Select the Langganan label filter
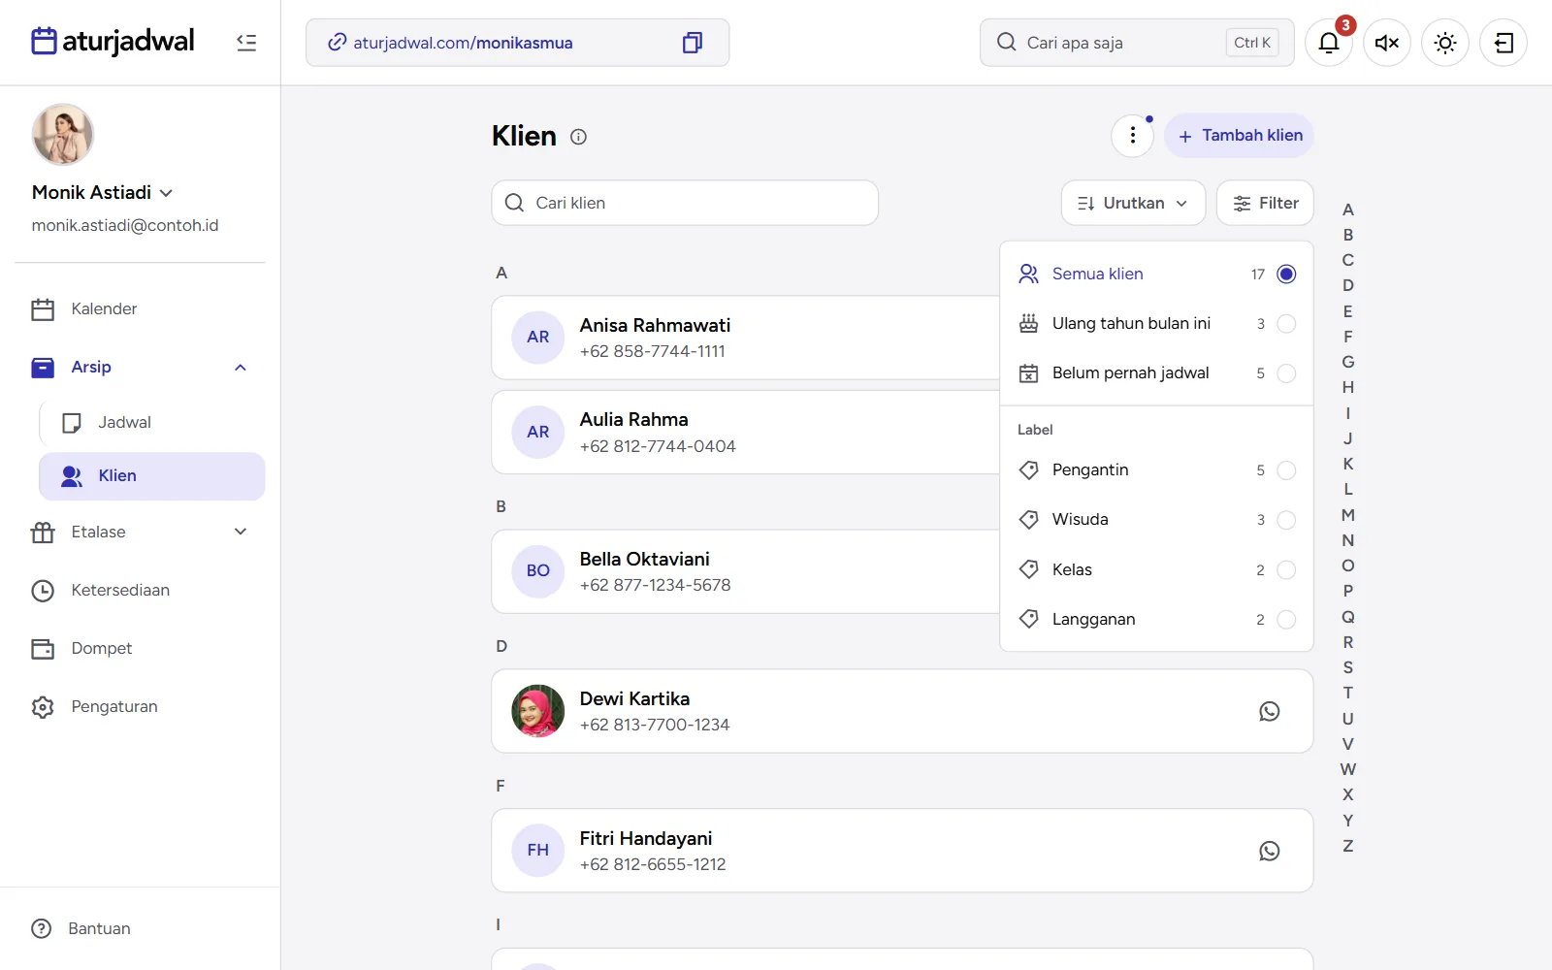Viewport: 1552px width, 970px height. (x=1156, y=619)
